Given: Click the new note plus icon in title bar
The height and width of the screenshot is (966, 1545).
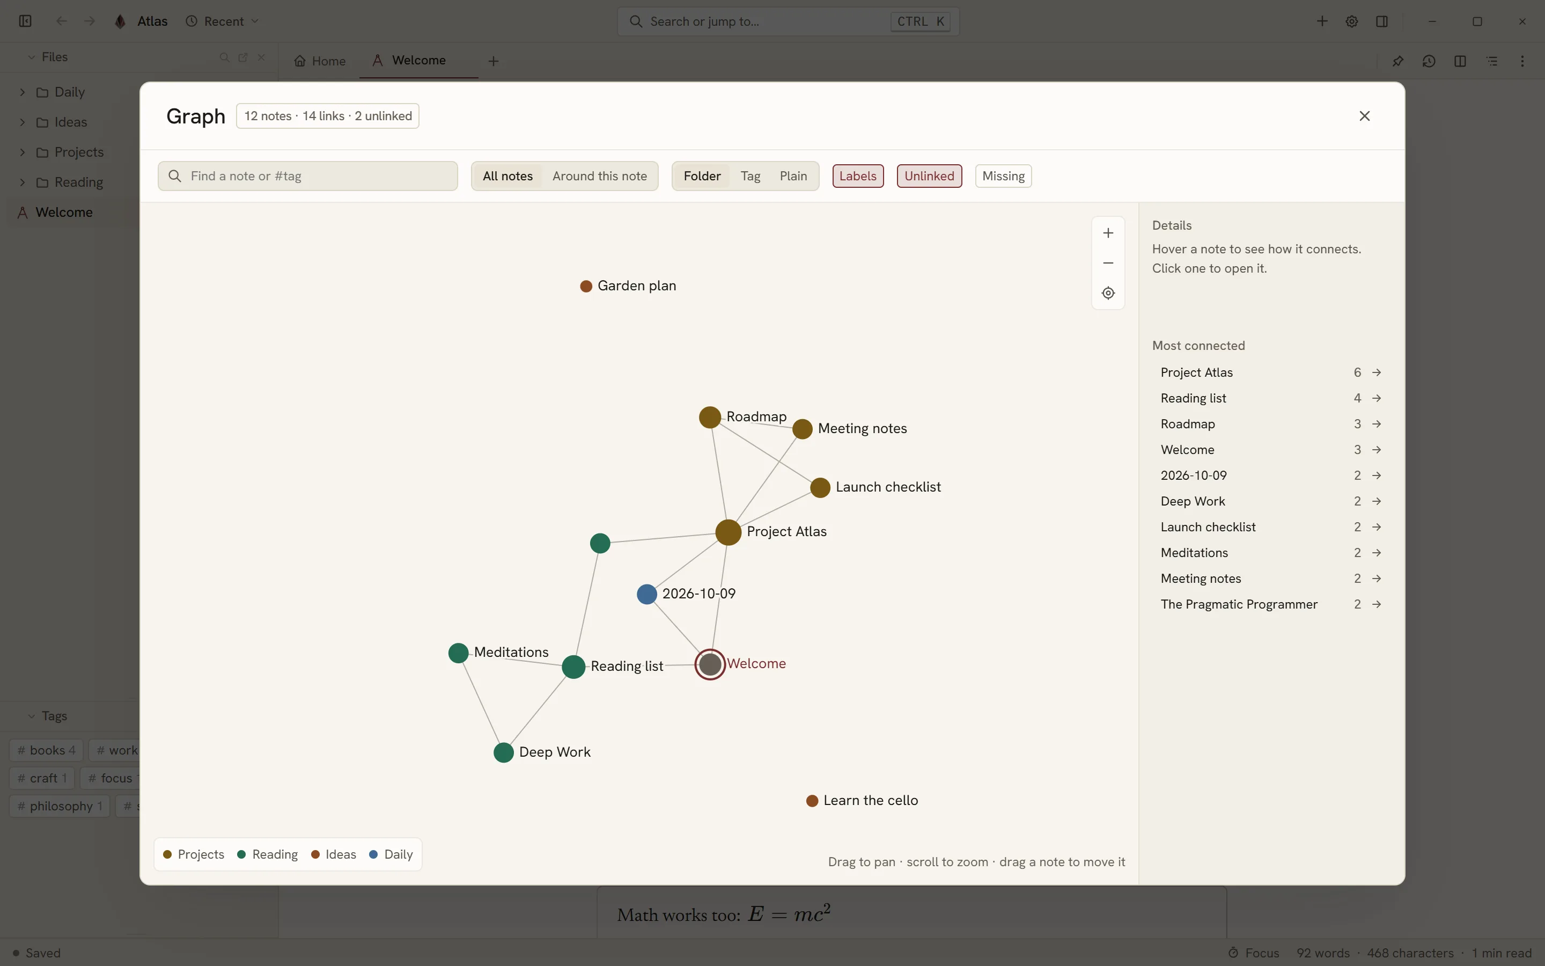Looking at the screenshot, I should (x=1321, y=21).
